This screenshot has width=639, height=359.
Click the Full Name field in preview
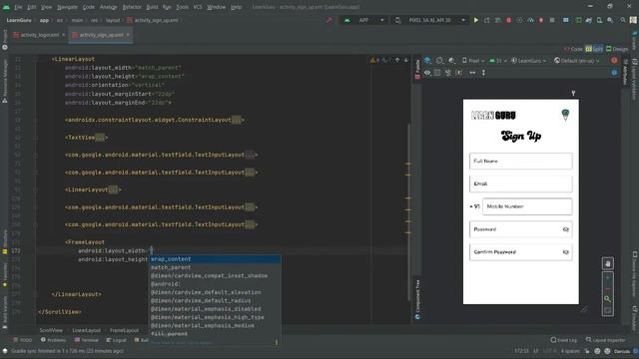click(x=520, y=162)
